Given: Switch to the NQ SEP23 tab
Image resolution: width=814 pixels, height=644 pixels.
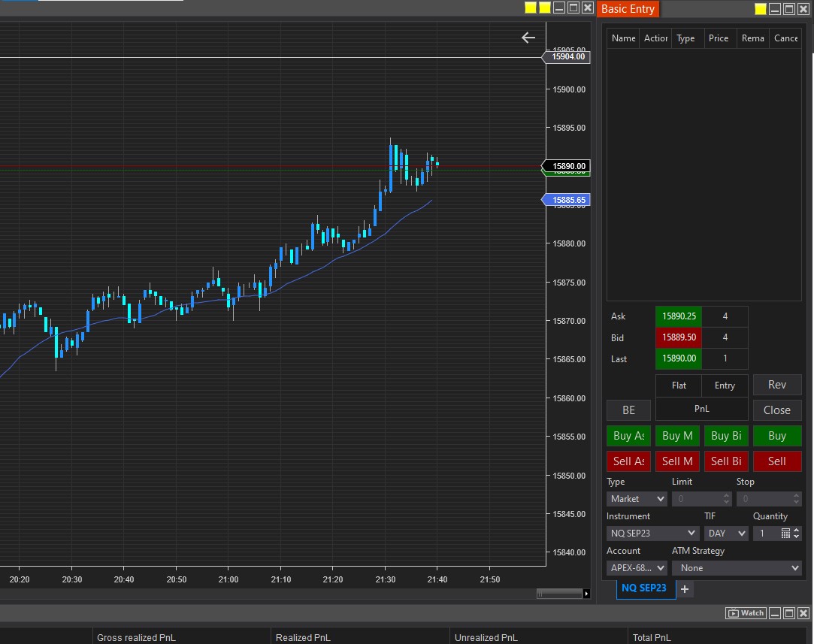Looking at the screenshot, I should [643, 588].
